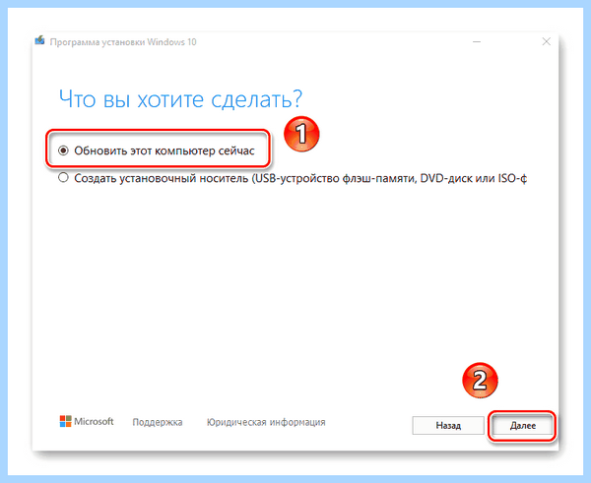Open the Поддержка link
591x483 pixels.
[x=158, y=422]
